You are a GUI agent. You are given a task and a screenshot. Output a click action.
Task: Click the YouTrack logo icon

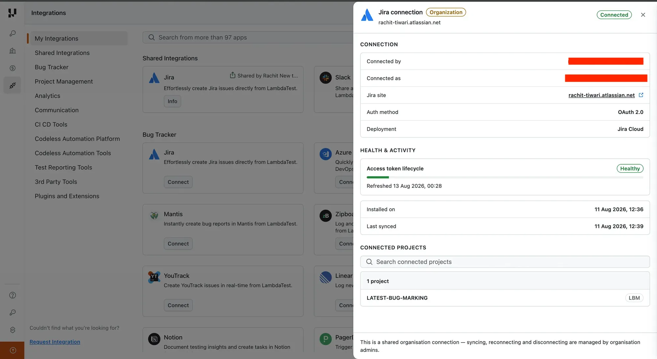(154, 277)
